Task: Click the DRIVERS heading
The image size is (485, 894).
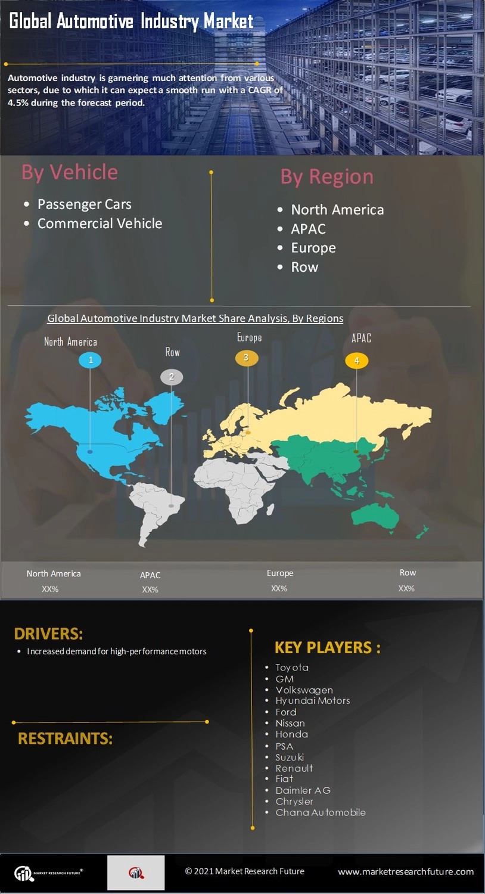Action: 48,634
